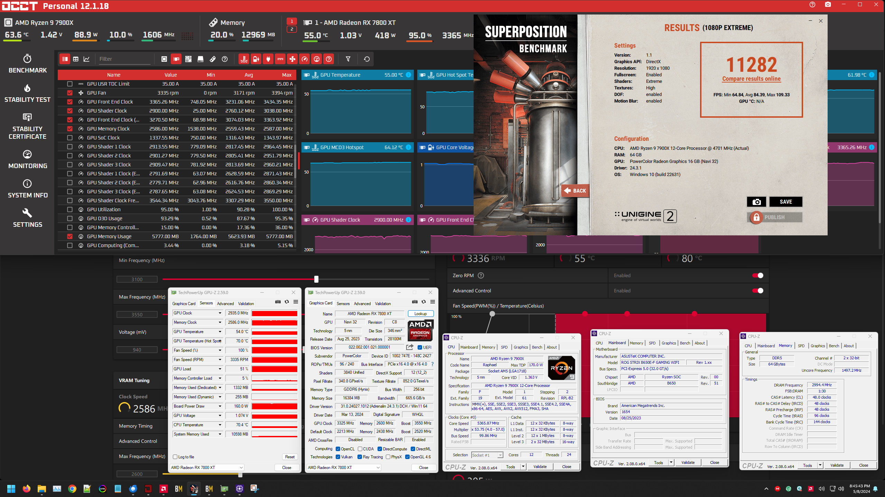885x497 pixels.
Task: Click the Superposition screenshot camera button
Action: (756, 202)
